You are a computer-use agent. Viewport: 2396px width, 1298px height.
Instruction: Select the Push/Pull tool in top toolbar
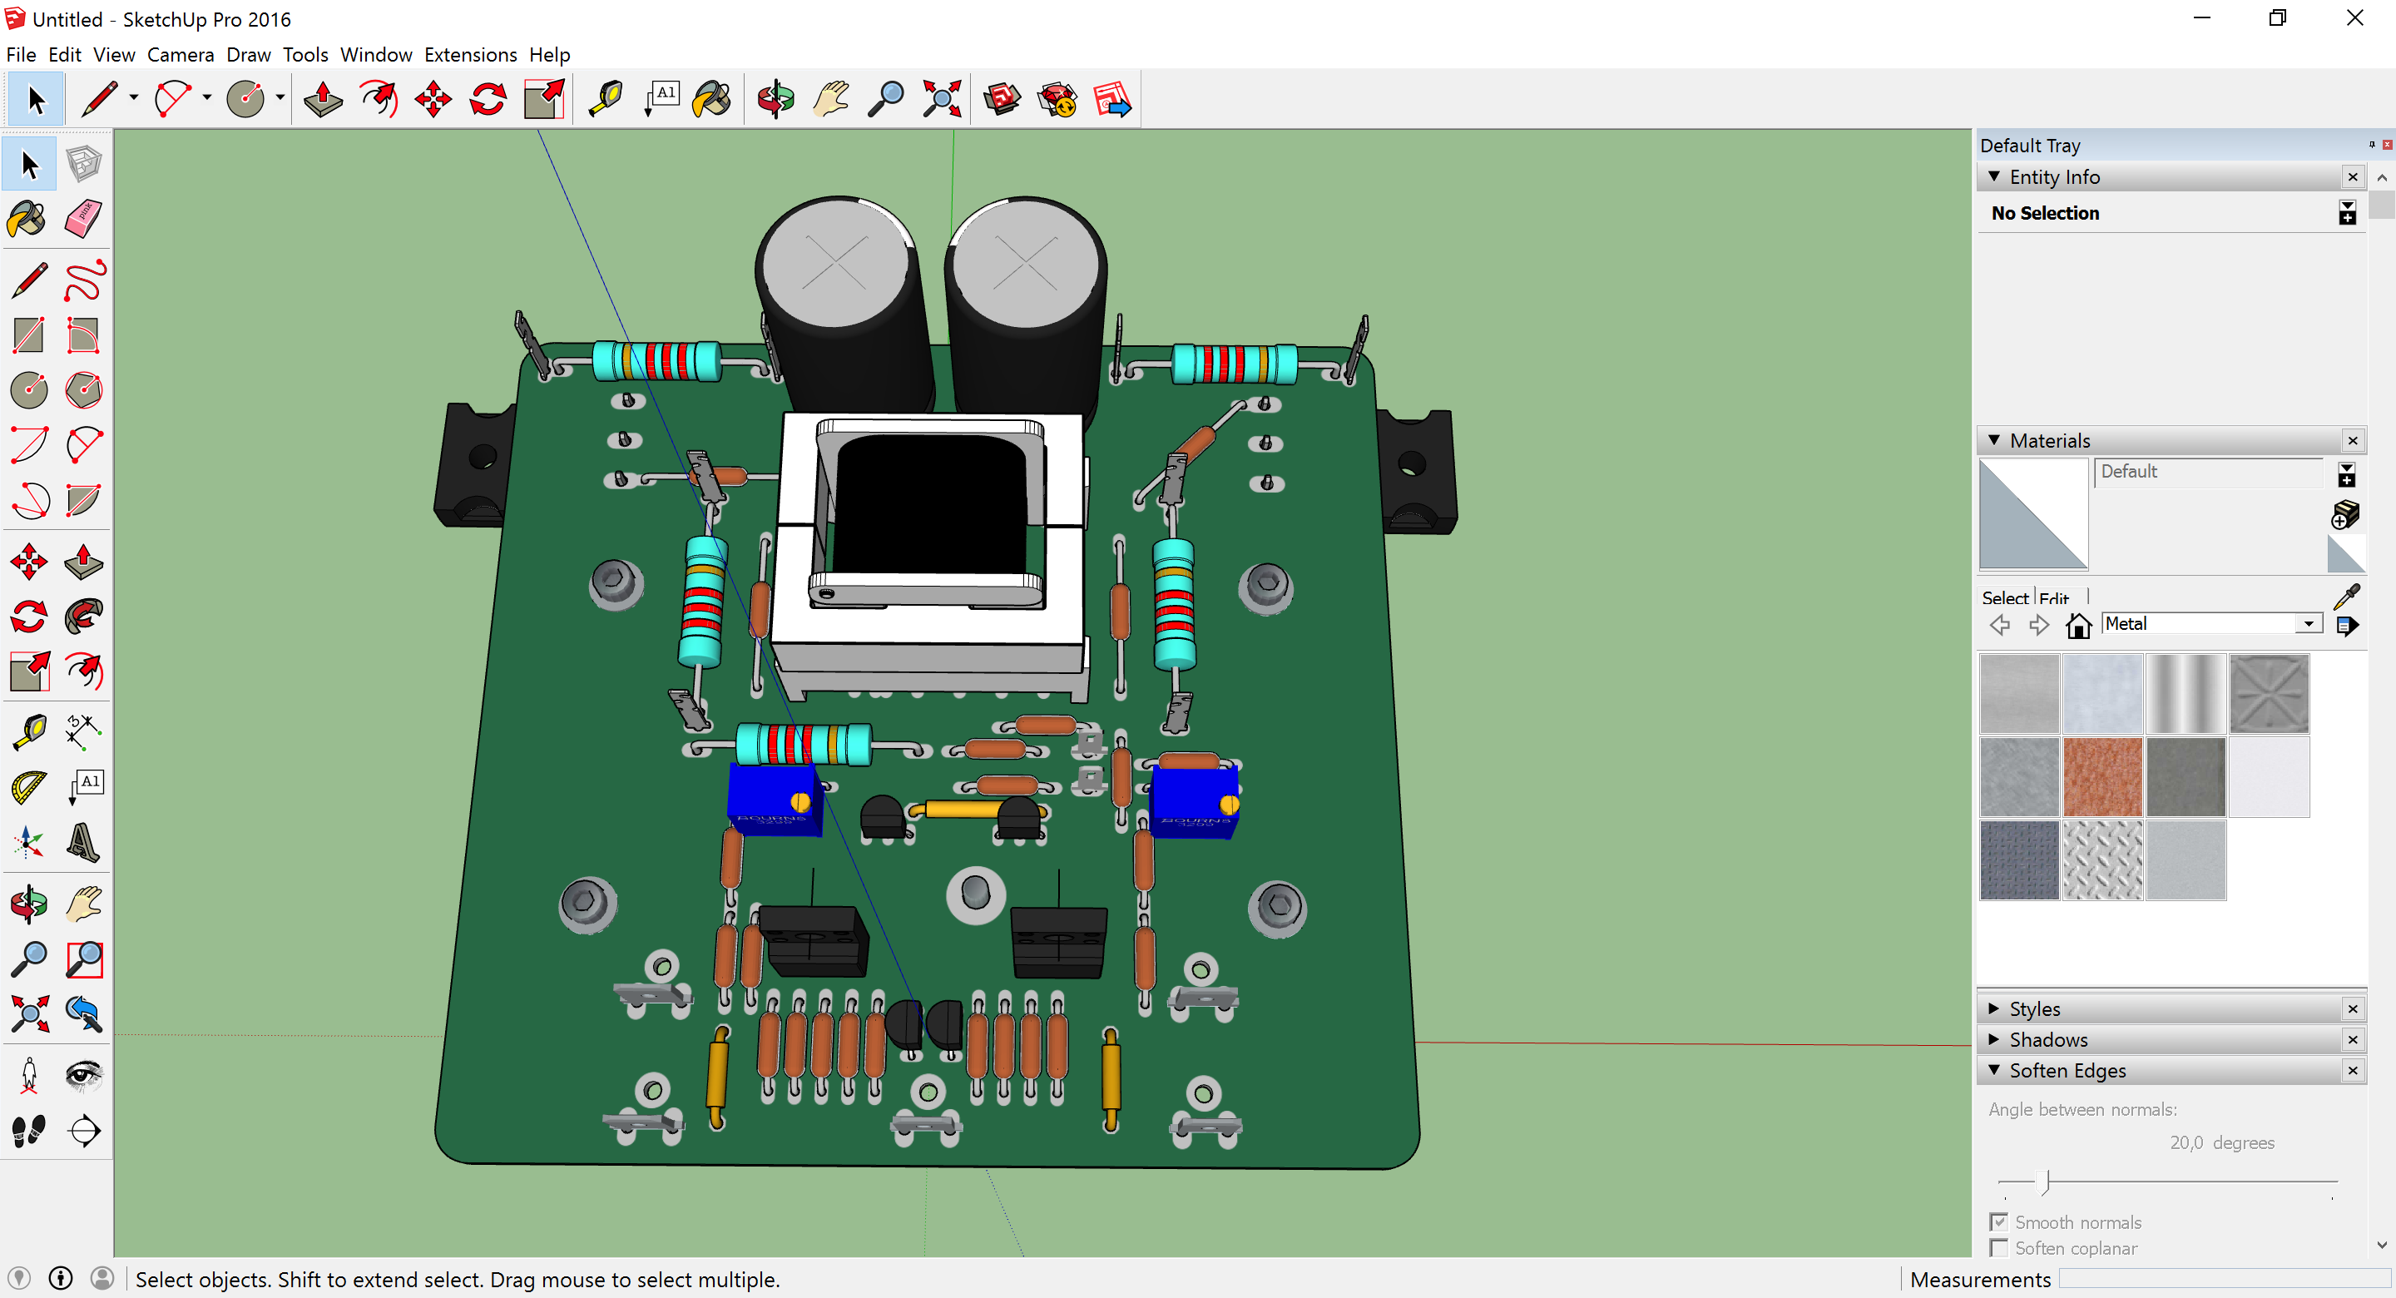pyautogui.click(x=323, y=99)
